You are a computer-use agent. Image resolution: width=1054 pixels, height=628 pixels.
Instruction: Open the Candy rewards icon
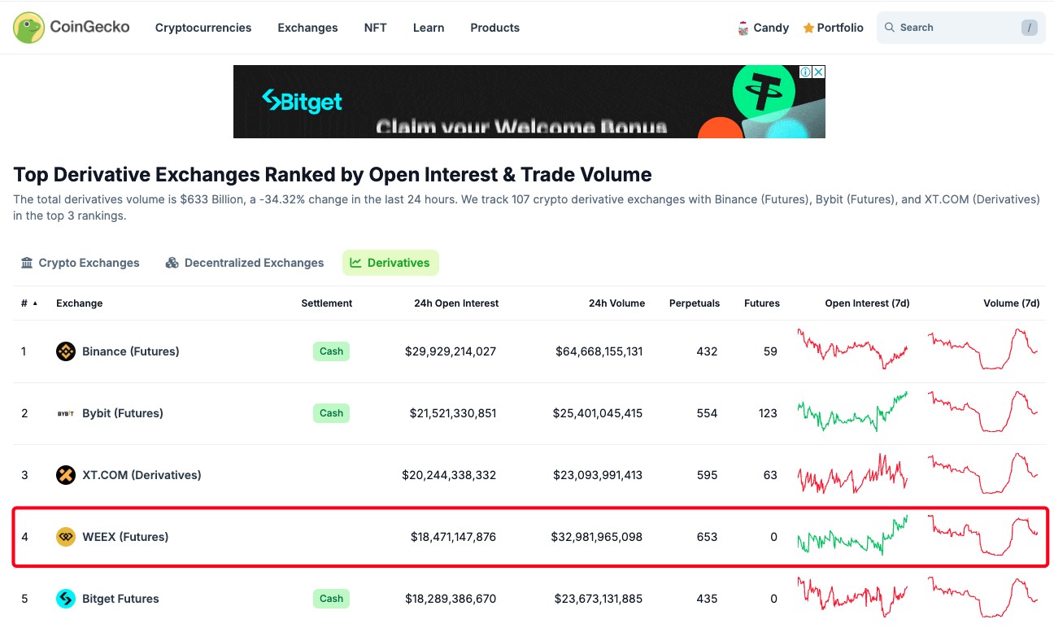point(743,28)
